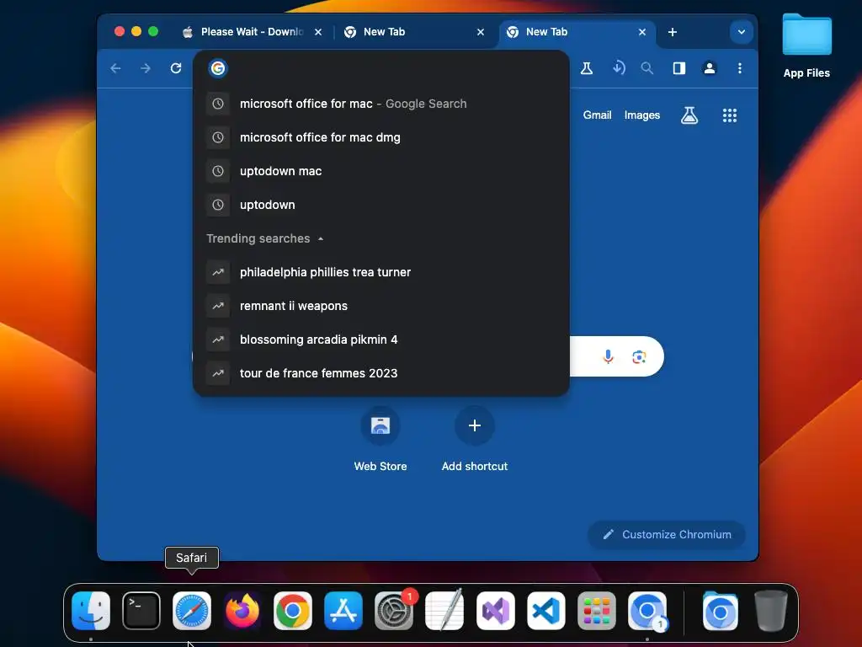
Task: Open the three-dot Chromium menu
Action: pos(740,68)
